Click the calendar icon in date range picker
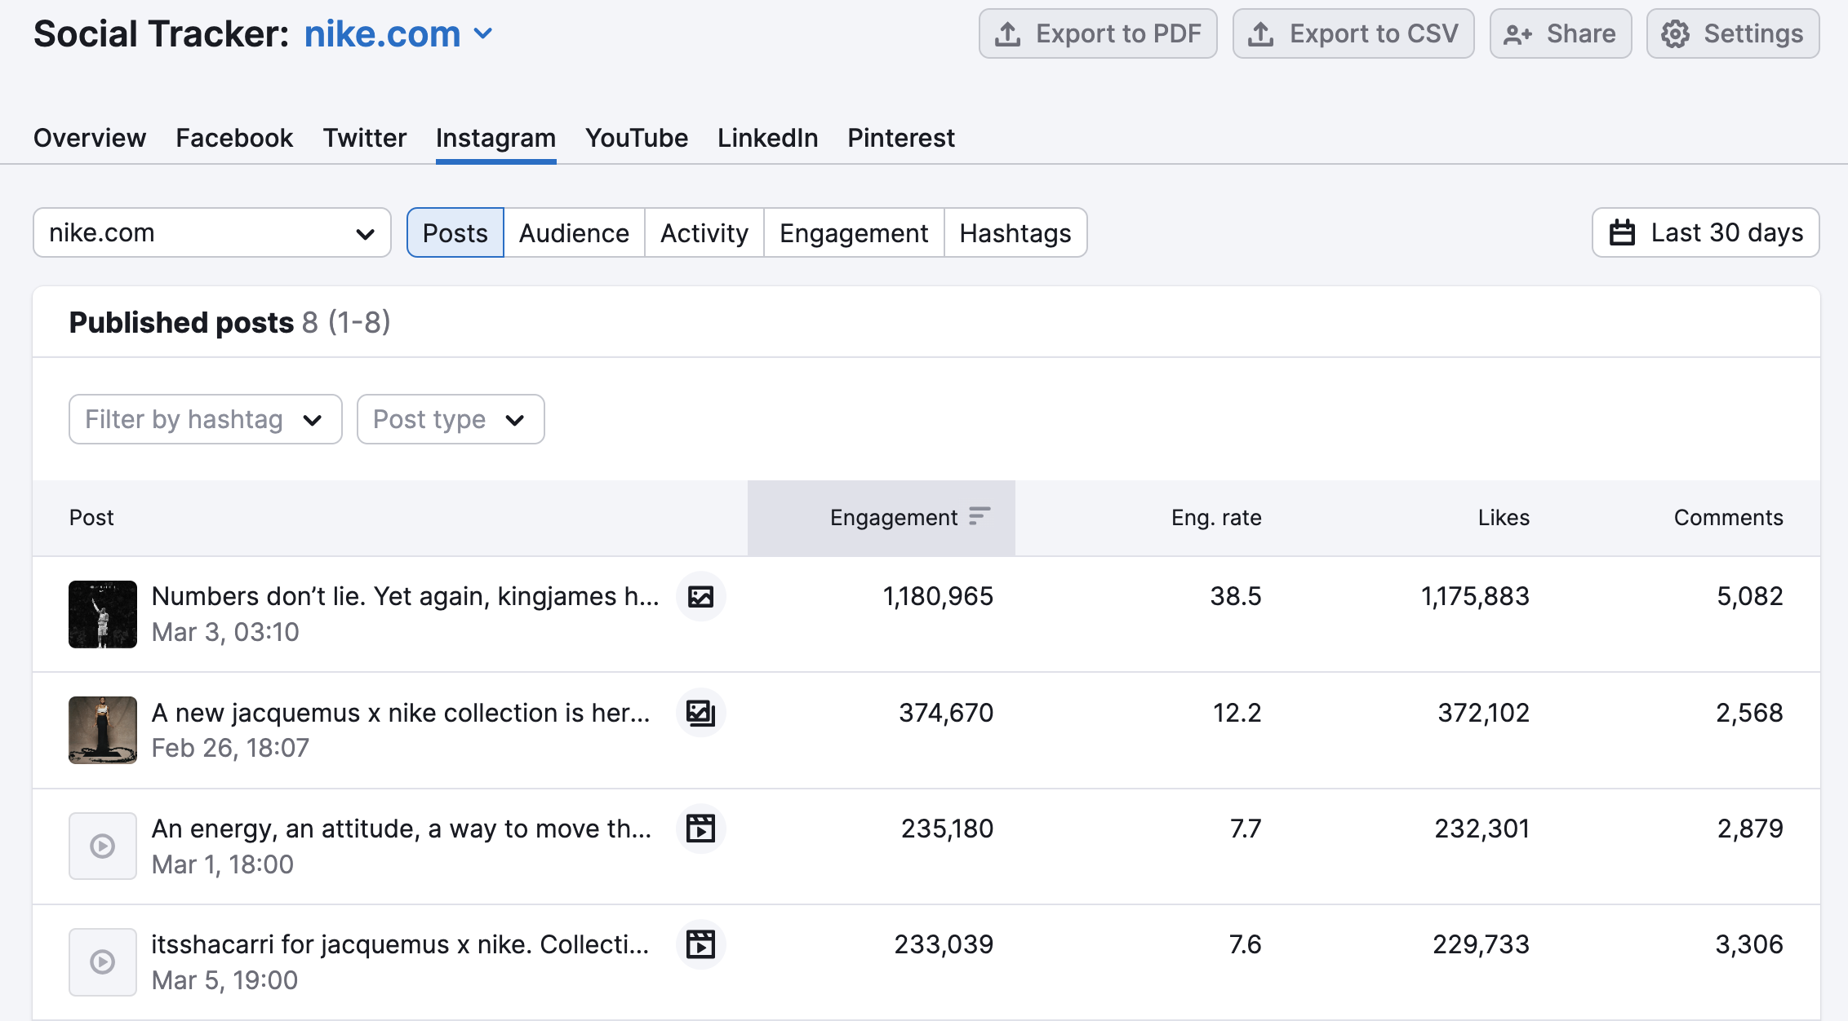Screen dimensions: 1848x1021 coord(1621,233)
